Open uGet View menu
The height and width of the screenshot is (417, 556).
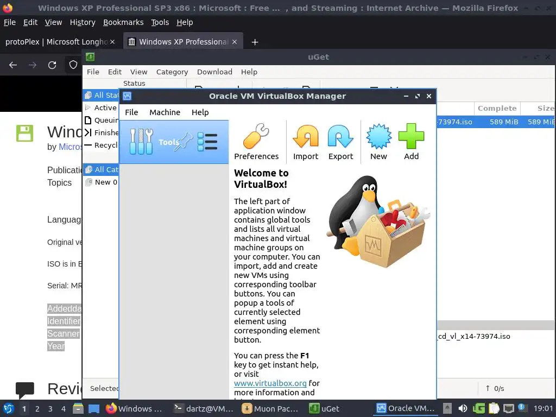click(138, 72)
